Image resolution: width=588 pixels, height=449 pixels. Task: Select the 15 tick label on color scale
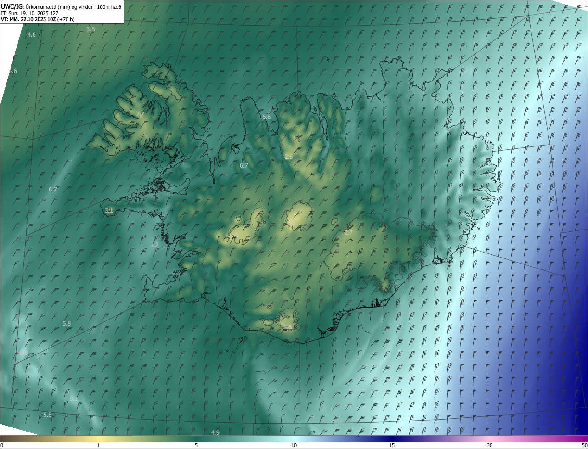[392, 445]
